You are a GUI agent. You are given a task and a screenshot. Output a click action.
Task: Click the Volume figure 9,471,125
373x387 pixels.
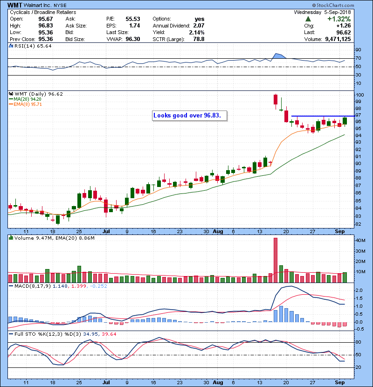(338, 39)
